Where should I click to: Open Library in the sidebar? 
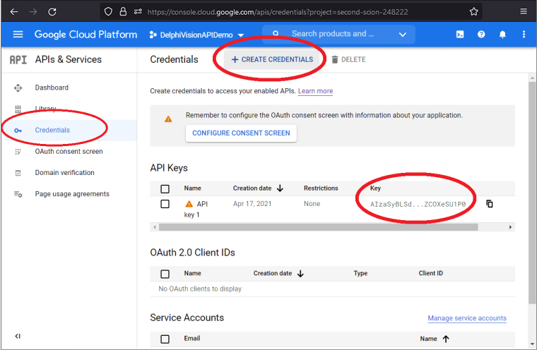tap(45, 109)
